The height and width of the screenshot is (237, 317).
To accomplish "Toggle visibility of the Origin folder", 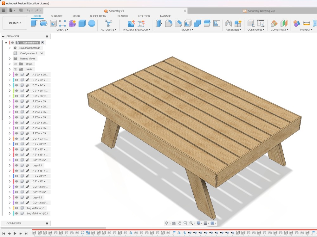I will [15, 64].
